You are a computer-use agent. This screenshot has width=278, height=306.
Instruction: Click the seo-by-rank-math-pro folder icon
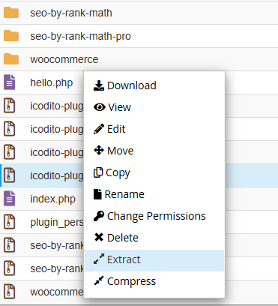point(11,36)
